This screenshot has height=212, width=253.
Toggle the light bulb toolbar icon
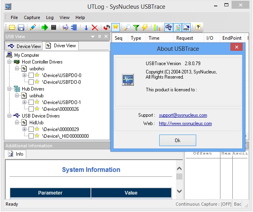point(116,27)
